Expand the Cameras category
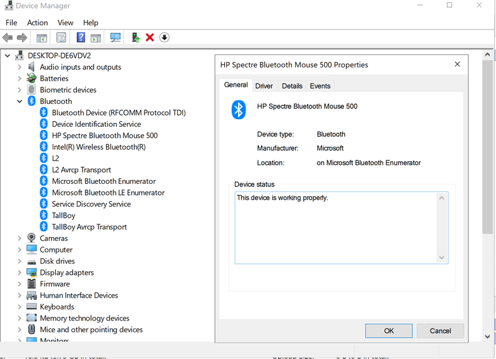 coord(20,238)
